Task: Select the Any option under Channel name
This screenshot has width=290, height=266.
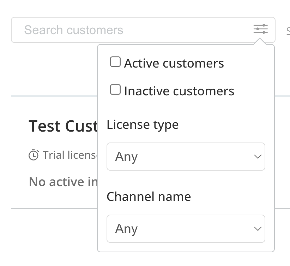Action: pos(186,229)
